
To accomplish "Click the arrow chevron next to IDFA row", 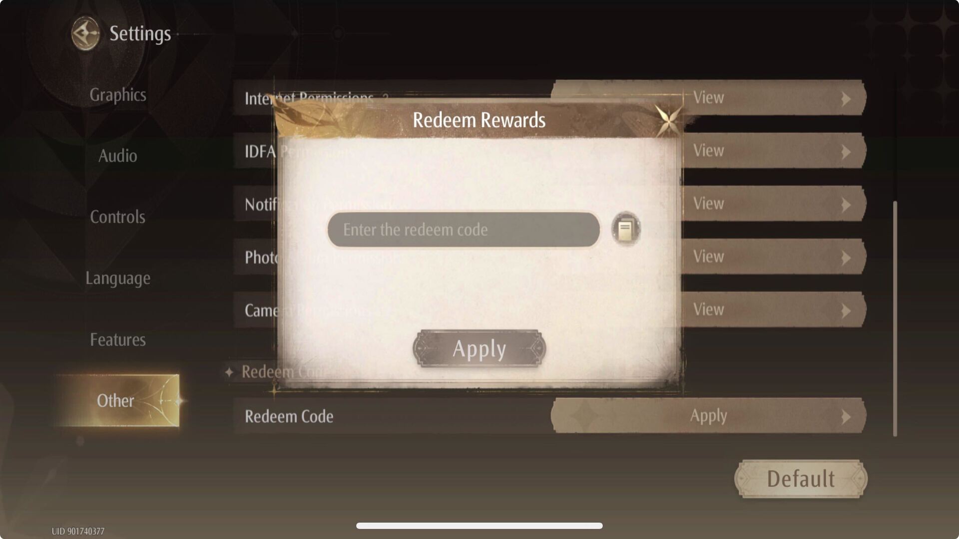I will coord(846,150).
